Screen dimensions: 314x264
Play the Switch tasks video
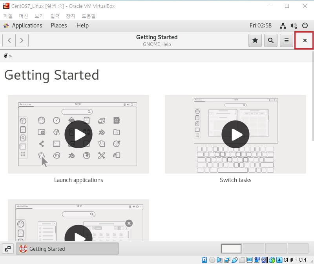(235, 135)
